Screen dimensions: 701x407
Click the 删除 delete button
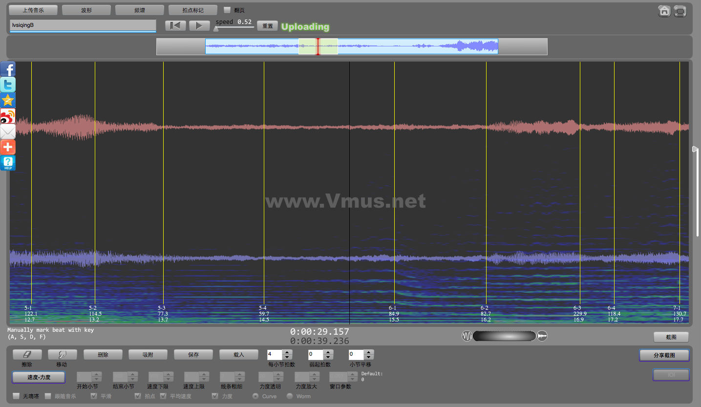(x=103, y=355)
